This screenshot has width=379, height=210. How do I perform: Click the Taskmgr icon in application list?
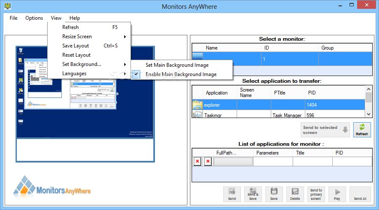coord(198,114)
